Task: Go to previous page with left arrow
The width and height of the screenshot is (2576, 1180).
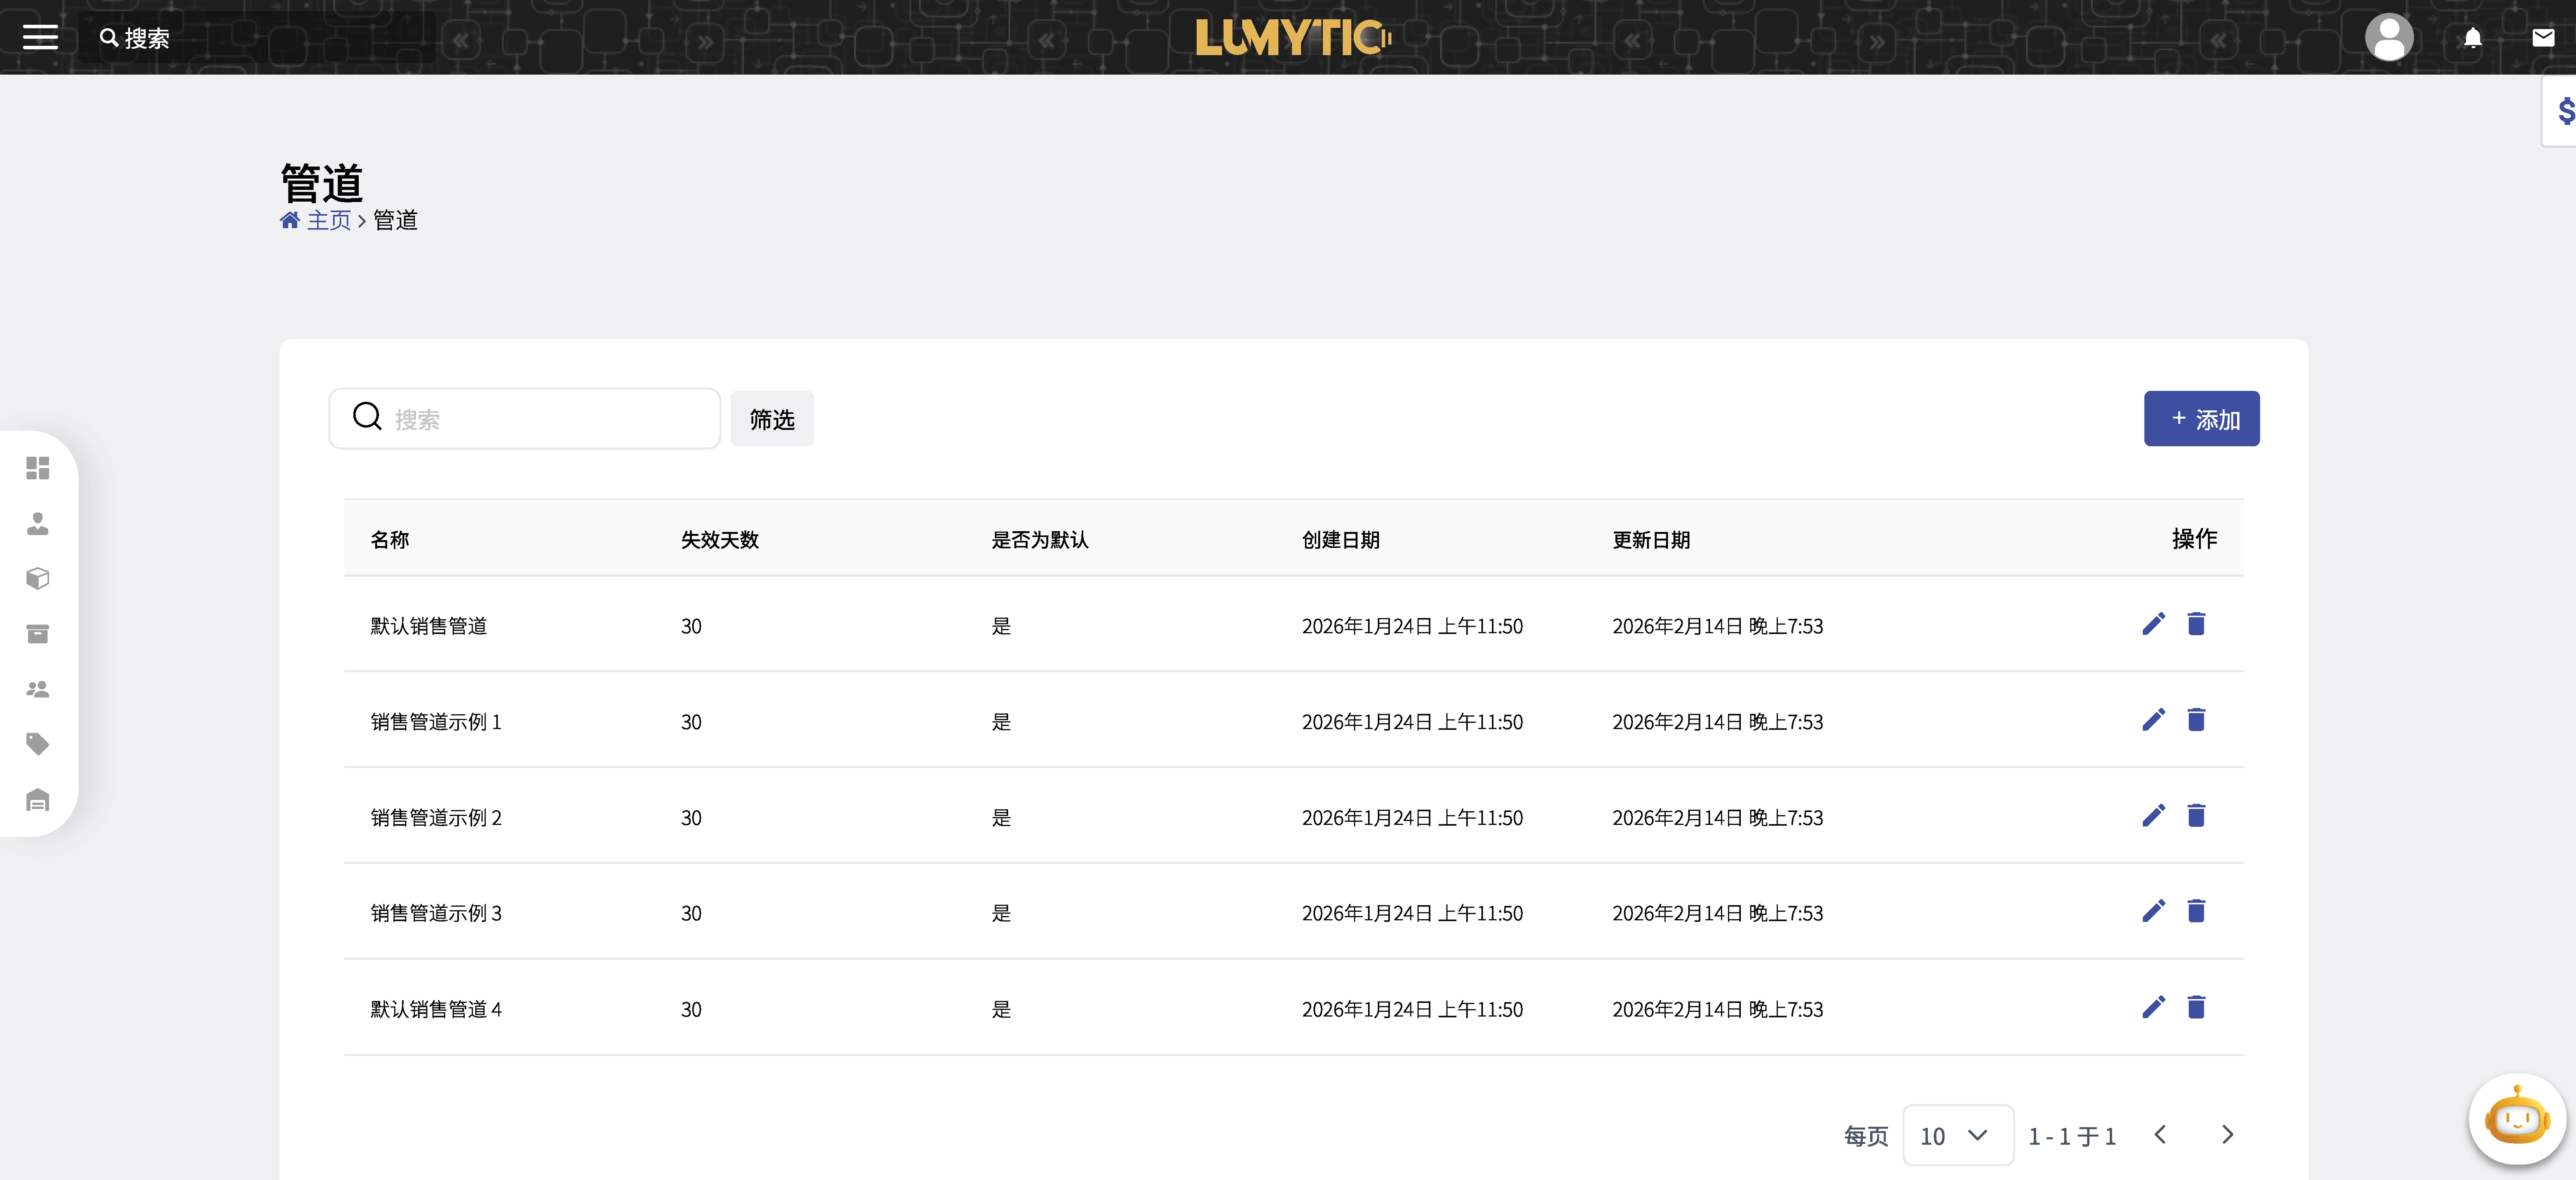Action: [x=2160, y=1135]
